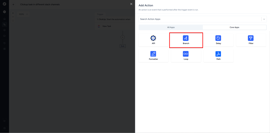Add a Delay action
This screenshot has height=133, width=270.
(218, 40)
